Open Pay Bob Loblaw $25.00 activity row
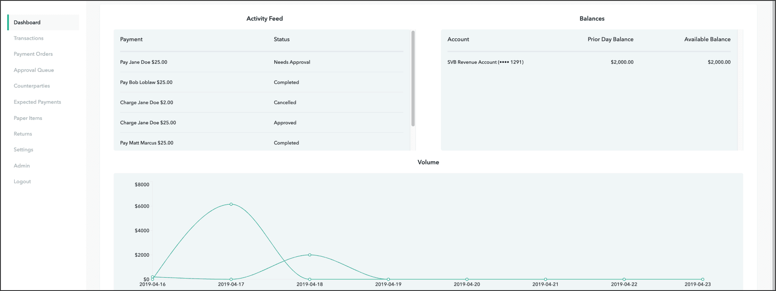This screenshot has height=291, width=776. pos(146,82)
